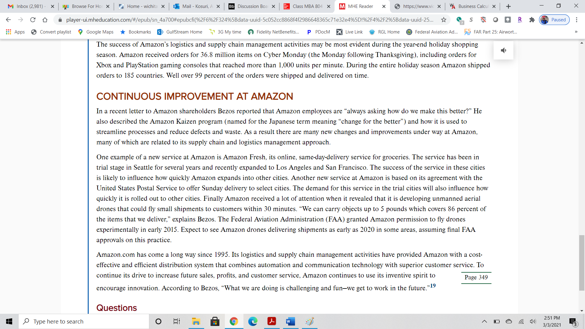Show hidden system tray icons
Image resolution: width=585 pixels, height=329 pixels.
click(x=484, y=321)
